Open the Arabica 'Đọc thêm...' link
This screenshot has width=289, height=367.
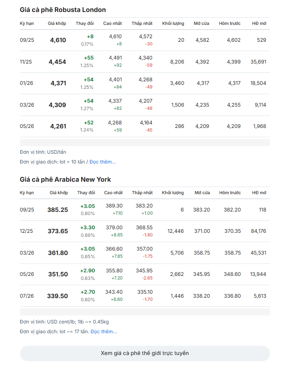click(x=104, y=331)
